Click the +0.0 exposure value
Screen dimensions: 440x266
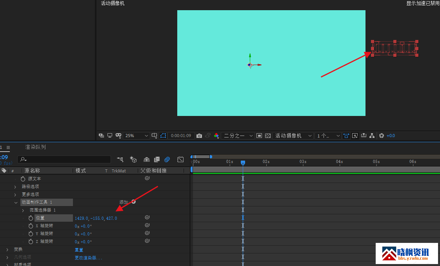[391, 136]
